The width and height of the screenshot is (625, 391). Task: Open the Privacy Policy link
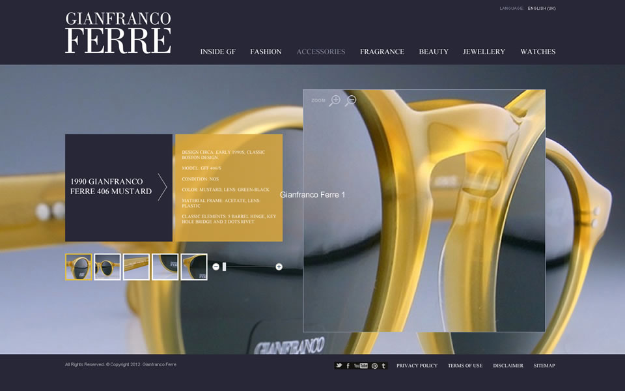coord(417,366)
